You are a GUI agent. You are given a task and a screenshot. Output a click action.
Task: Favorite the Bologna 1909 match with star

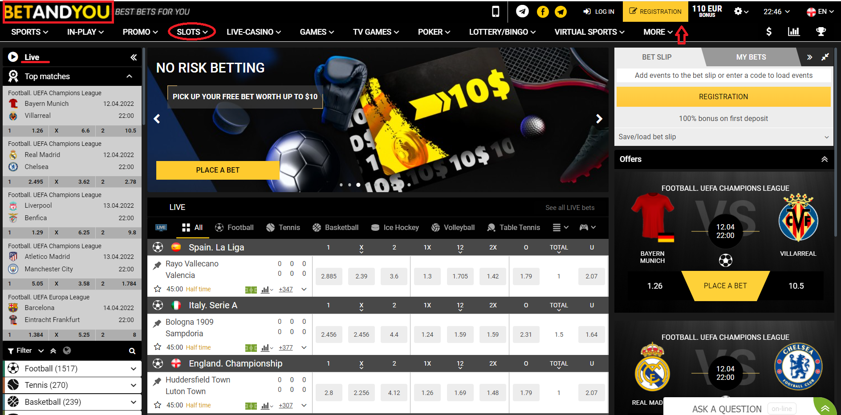tap(158, 347)
